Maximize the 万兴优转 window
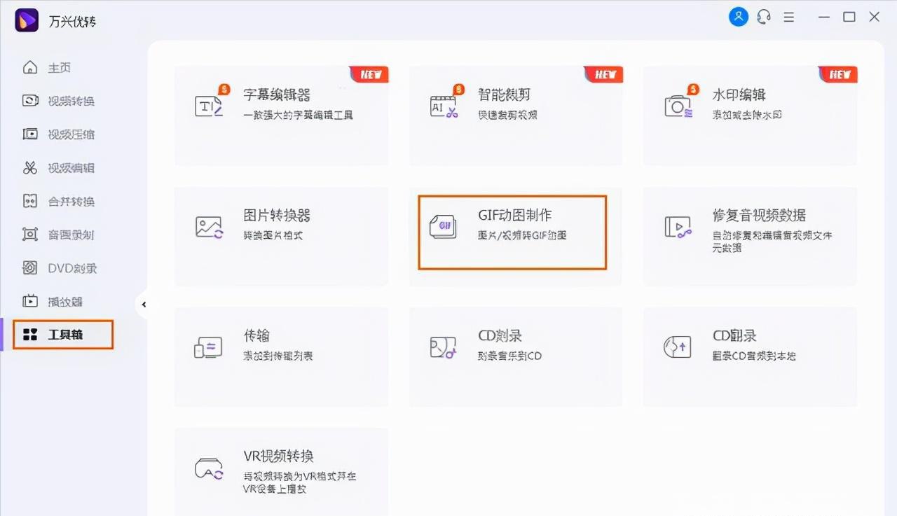 coord(849,18)
